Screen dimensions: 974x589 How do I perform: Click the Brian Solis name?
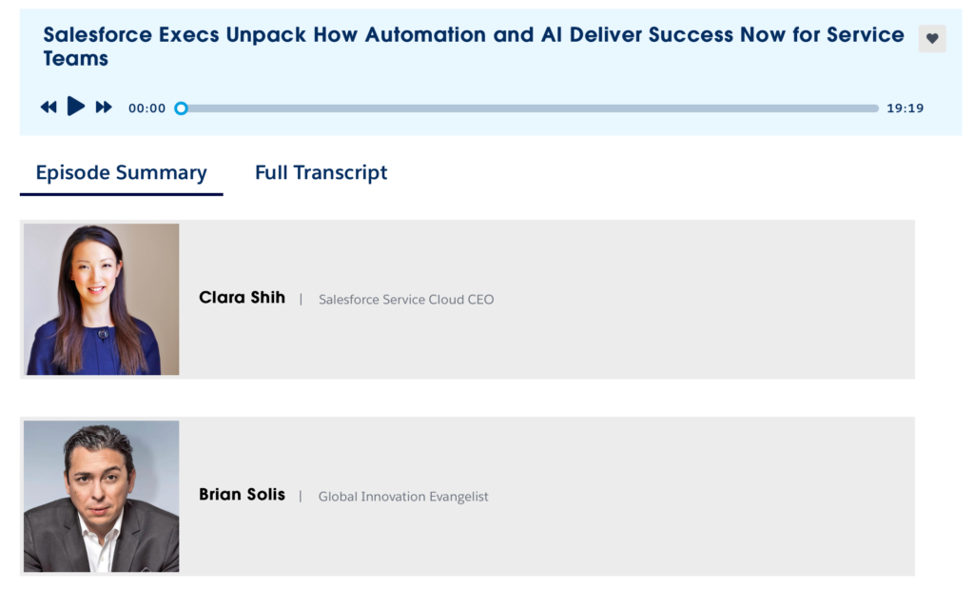242,495
